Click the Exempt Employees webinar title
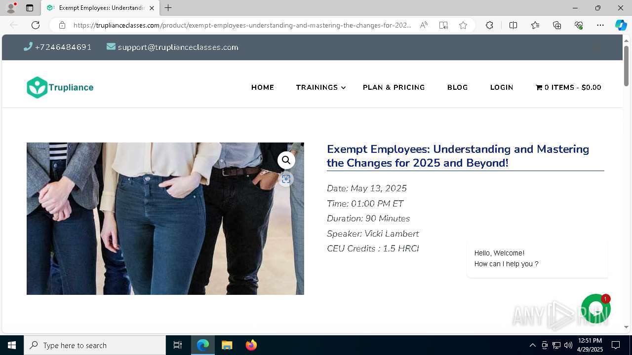632x355 pixels. click(x=458, y=156)
